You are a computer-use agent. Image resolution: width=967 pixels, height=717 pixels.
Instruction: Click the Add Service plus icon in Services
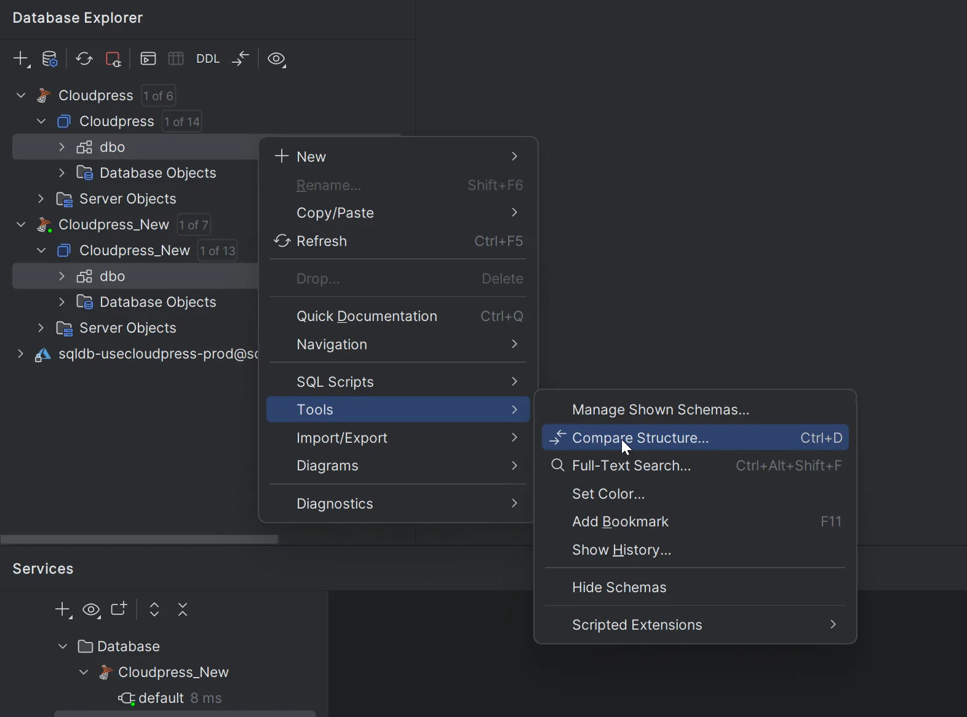[x=63, y=610]
